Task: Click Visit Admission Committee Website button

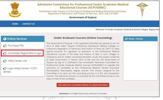Action: point(83,85)
